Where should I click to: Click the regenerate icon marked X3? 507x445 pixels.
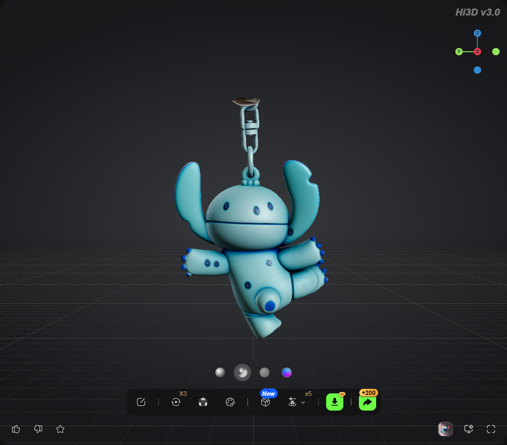click(176, 402)
